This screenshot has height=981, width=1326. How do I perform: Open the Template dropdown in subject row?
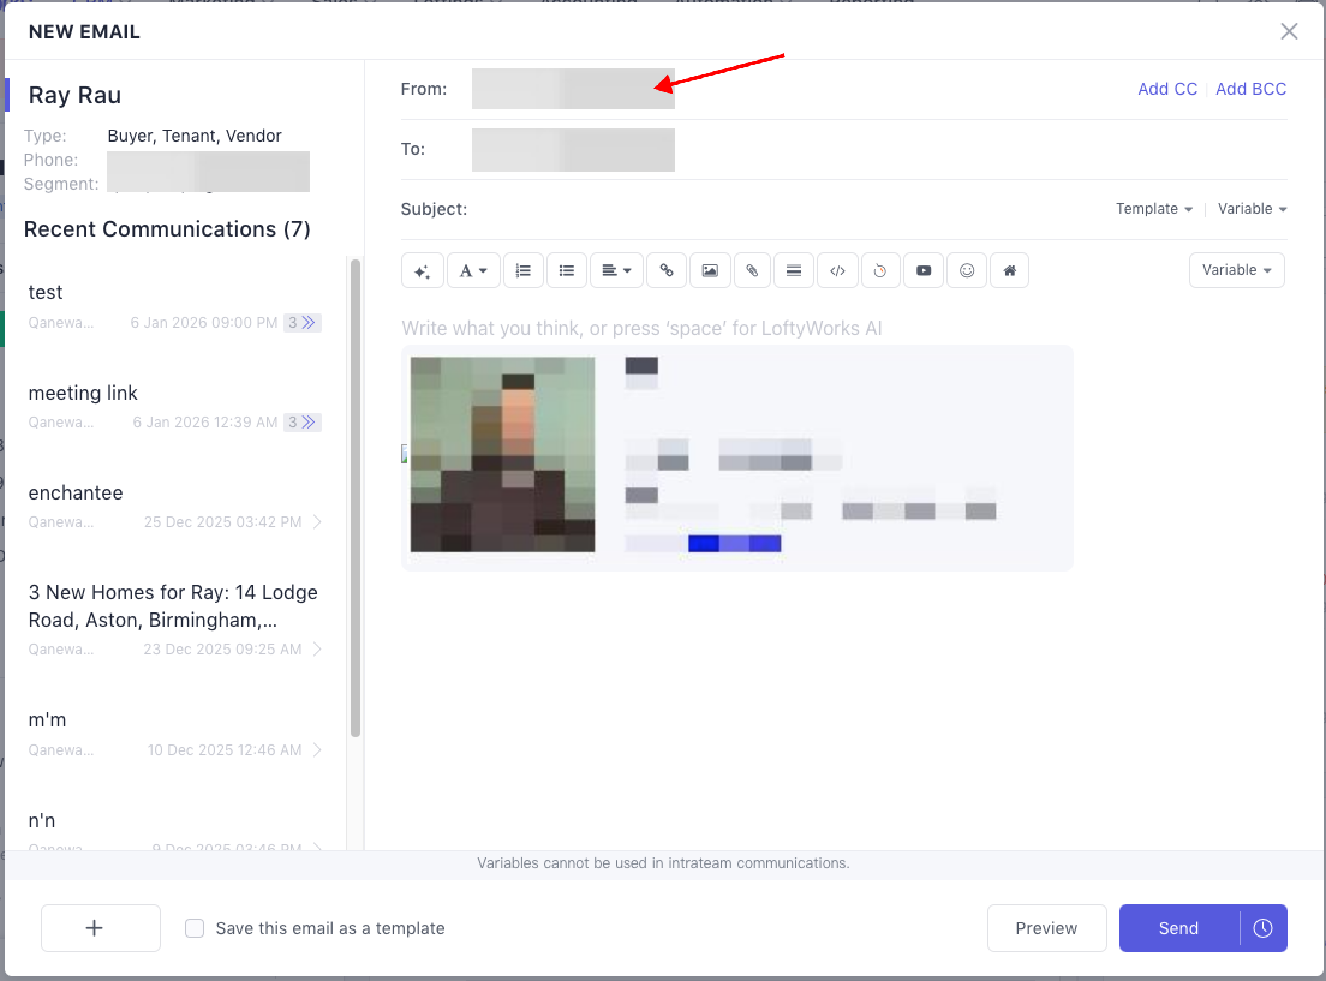pos(1154,209)
